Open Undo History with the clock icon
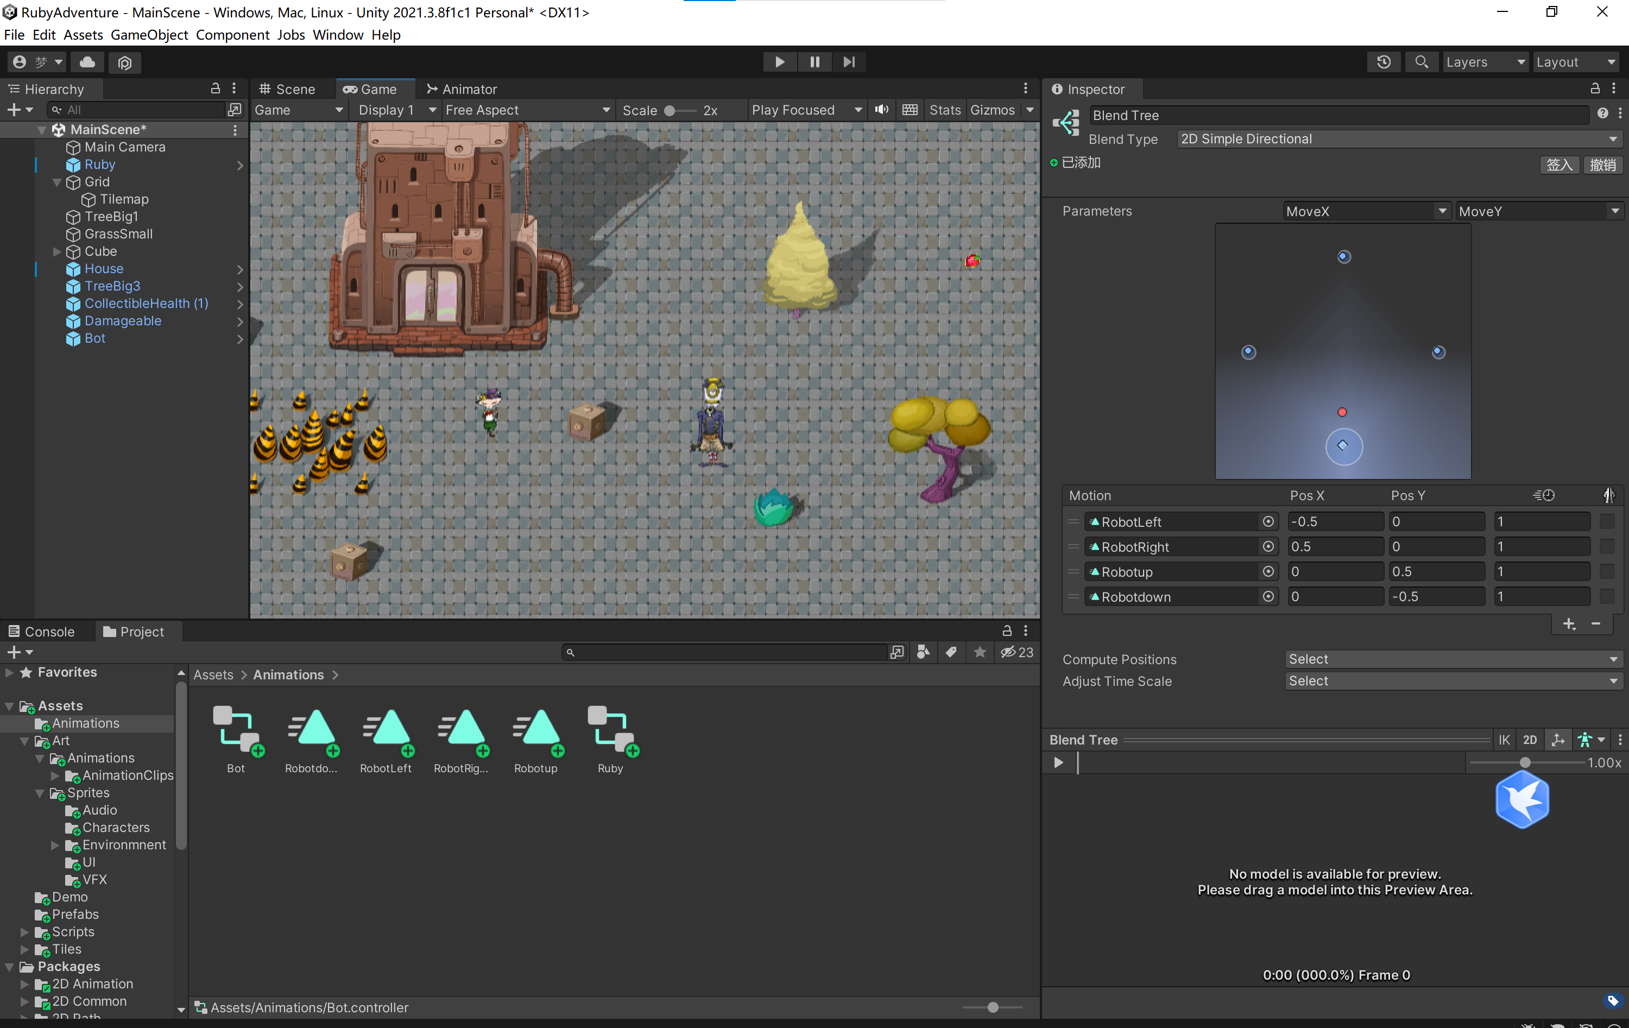Image resolution: width=1629 pixels, height=1028 pixels. pos(1384,62)
